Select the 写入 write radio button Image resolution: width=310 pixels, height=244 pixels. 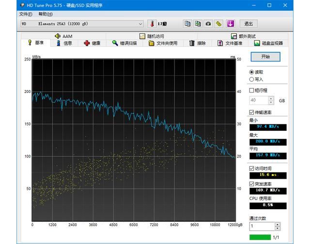coord(251,79)
